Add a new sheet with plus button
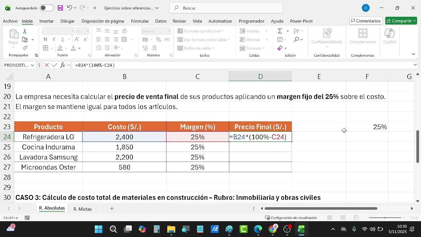The height and width of the screenshot is (237, 421). coord(112,209)
